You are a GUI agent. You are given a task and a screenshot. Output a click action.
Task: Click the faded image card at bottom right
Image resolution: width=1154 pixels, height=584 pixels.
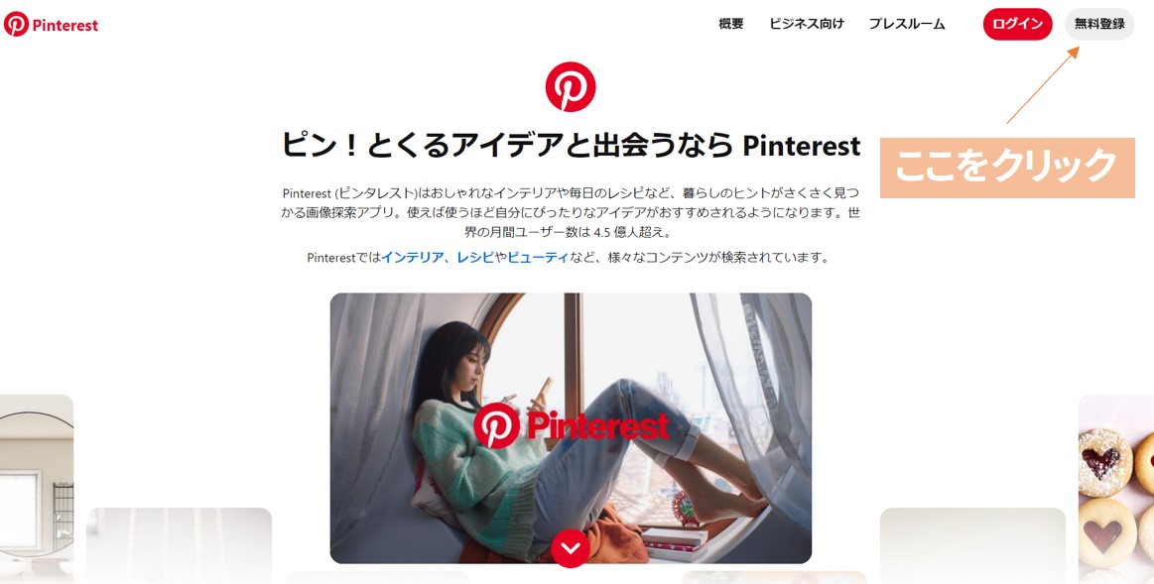point(972,545)
